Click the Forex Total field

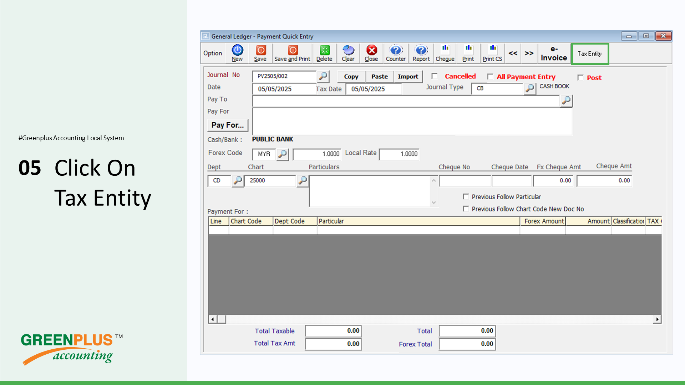click(x=467, y=344)
